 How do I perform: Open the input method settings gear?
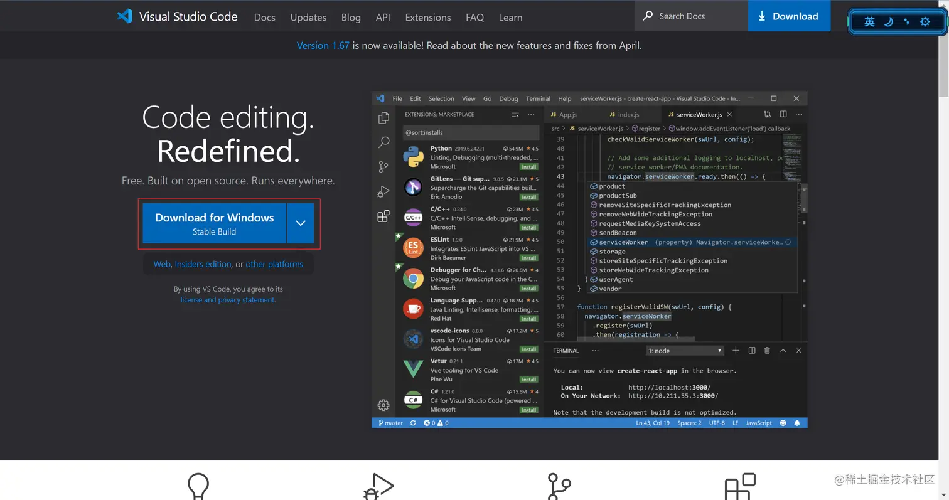tap(925, 22)
